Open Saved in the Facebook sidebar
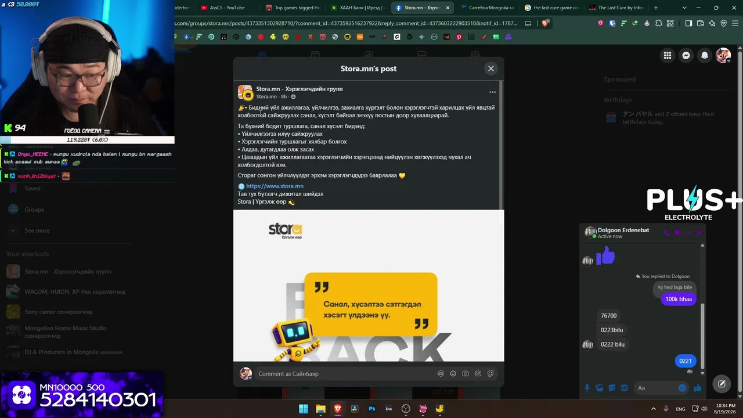Viewport: 743px width, 418px height. point(33,188)
